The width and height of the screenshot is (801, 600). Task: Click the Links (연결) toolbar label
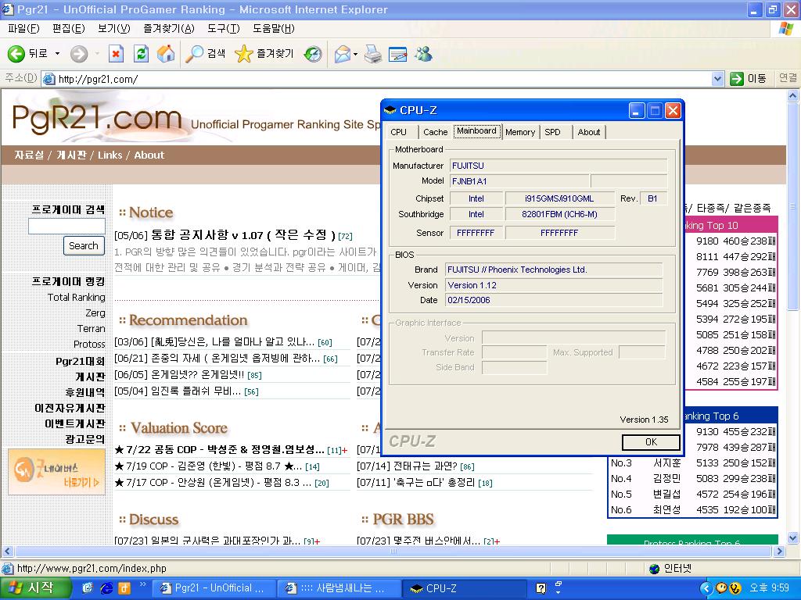tap(788, 78)
